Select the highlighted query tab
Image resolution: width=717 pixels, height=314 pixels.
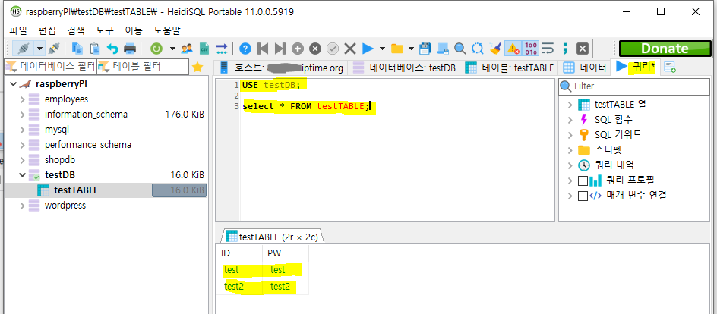pos(635,67)
